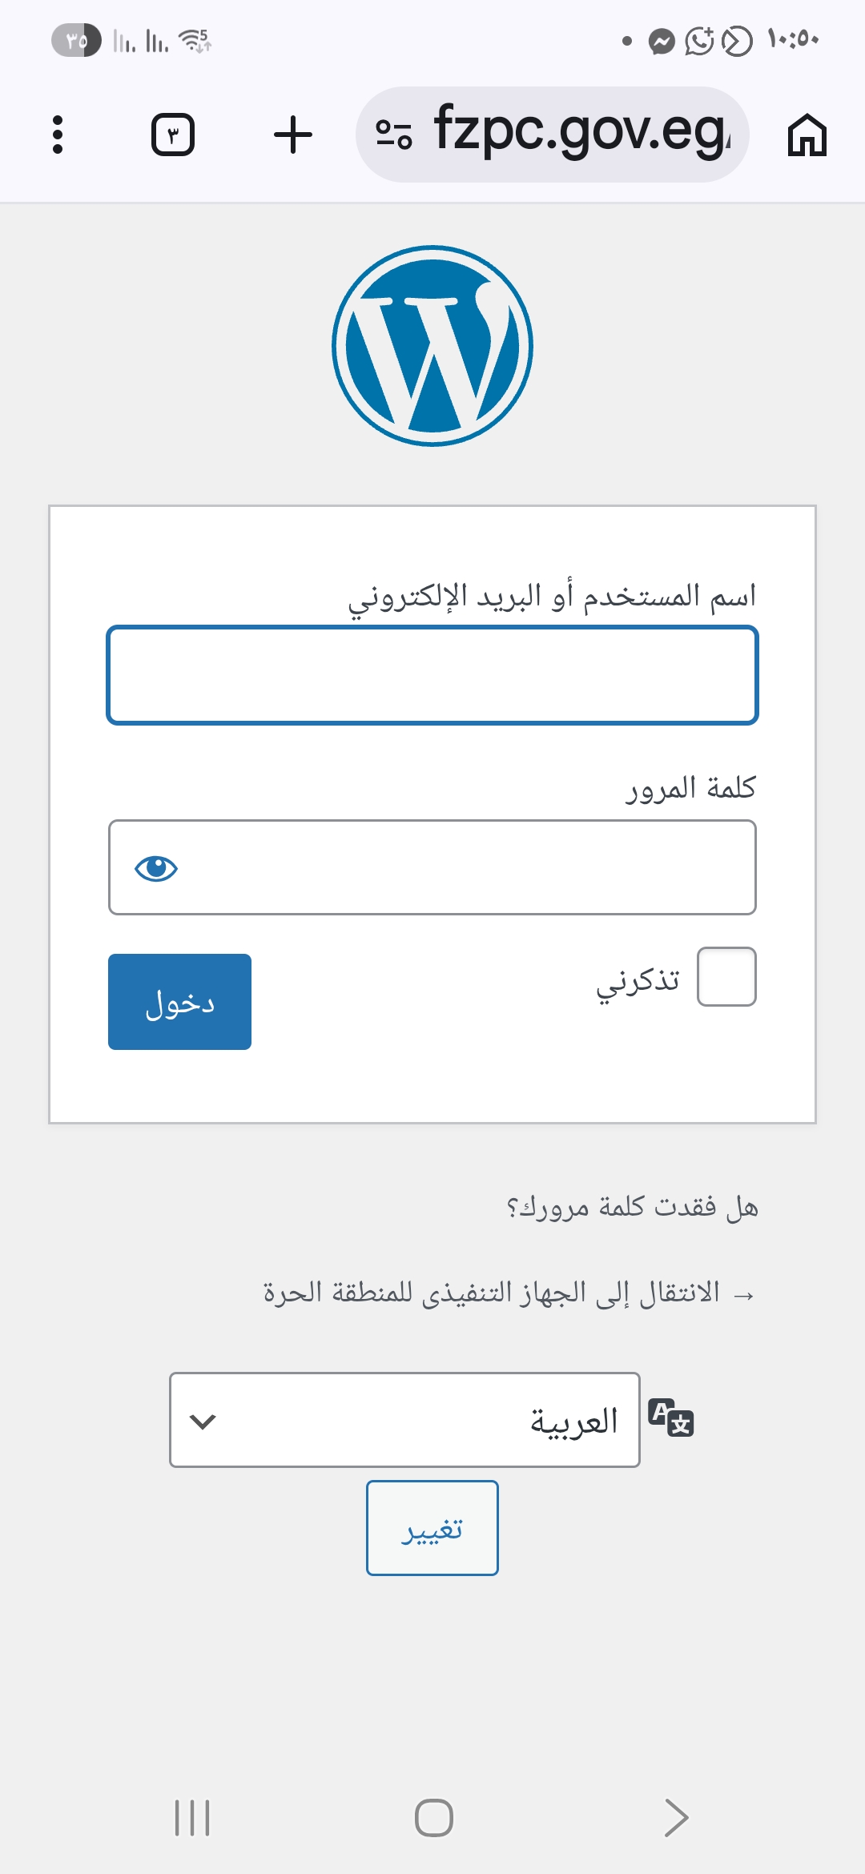Tap the language translate icon
Image resolution: width=865 pixels, height=1874 pixels.
tap(671, 1418)
